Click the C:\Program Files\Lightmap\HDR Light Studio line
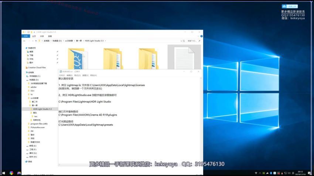 click(x=85, y=102)
